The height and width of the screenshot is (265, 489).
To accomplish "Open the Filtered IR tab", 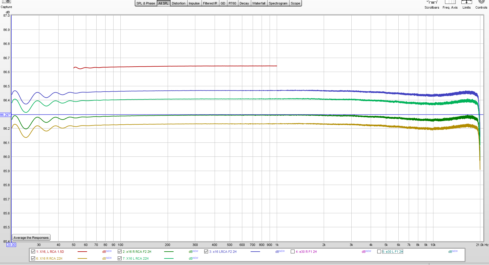I will coord(210,3).
